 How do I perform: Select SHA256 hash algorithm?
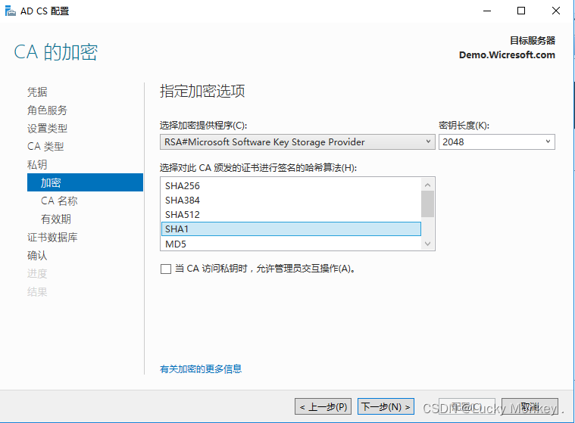coord(291,185)
